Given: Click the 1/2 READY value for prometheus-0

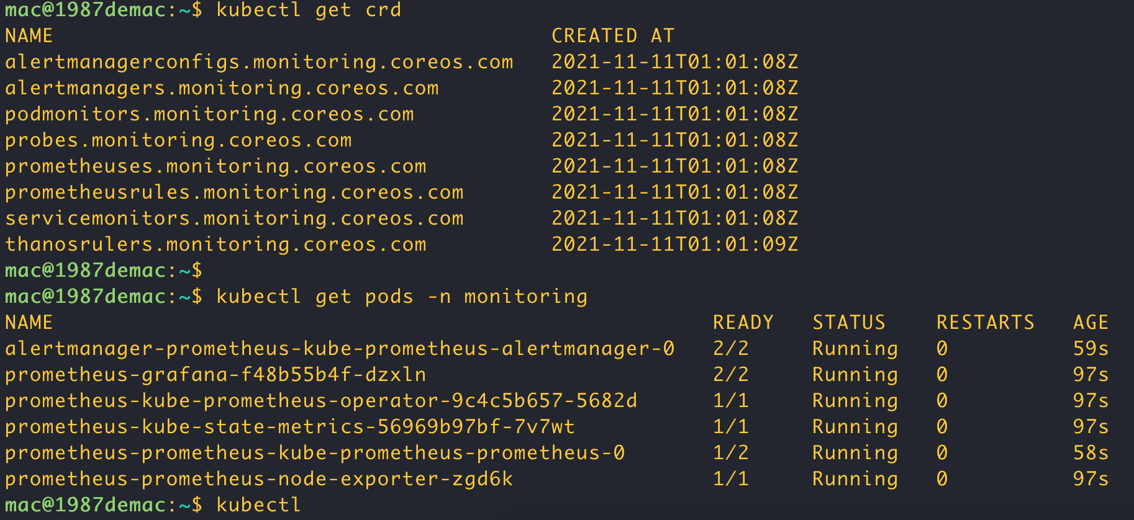Looking at the screenshot, I should coord(731,453).
